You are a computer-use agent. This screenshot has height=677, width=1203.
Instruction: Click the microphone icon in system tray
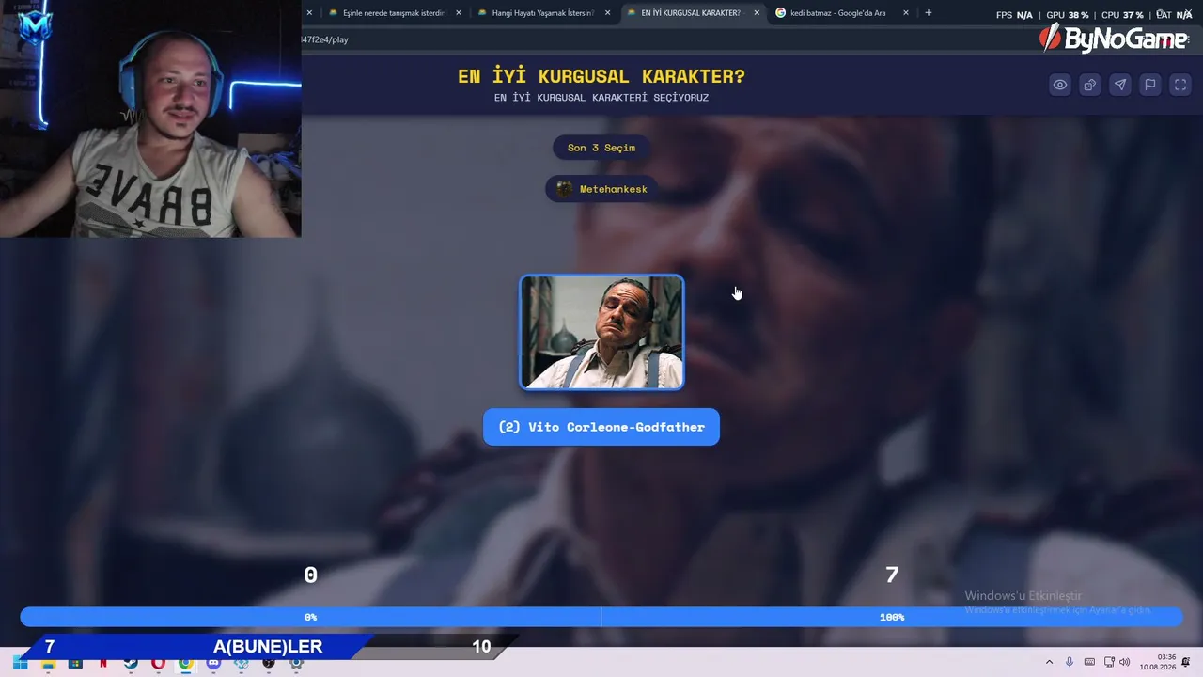tap(1070, 663)
